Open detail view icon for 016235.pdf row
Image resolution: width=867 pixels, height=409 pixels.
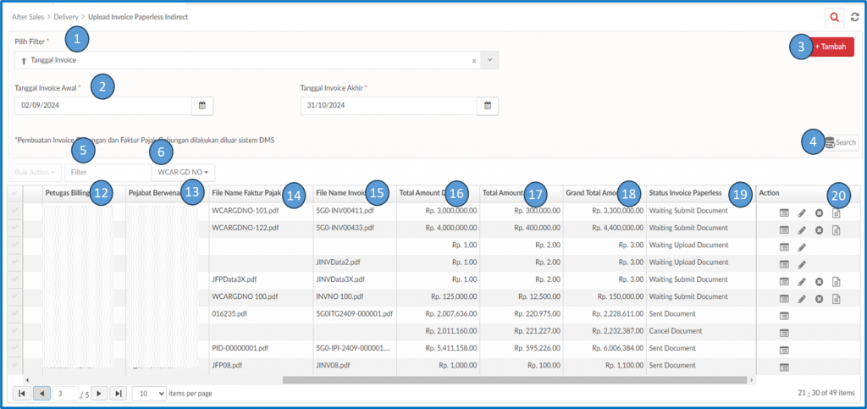click(x=784, y=316)
